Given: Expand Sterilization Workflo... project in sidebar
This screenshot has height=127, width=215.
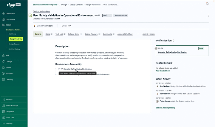Looking at the screenshot, I should [x=14, y=30].
